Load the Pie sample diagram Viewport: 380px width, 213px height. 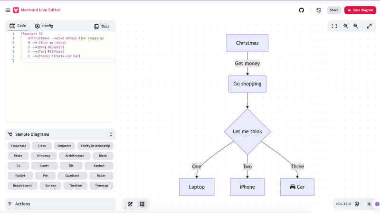coord(45,176)
